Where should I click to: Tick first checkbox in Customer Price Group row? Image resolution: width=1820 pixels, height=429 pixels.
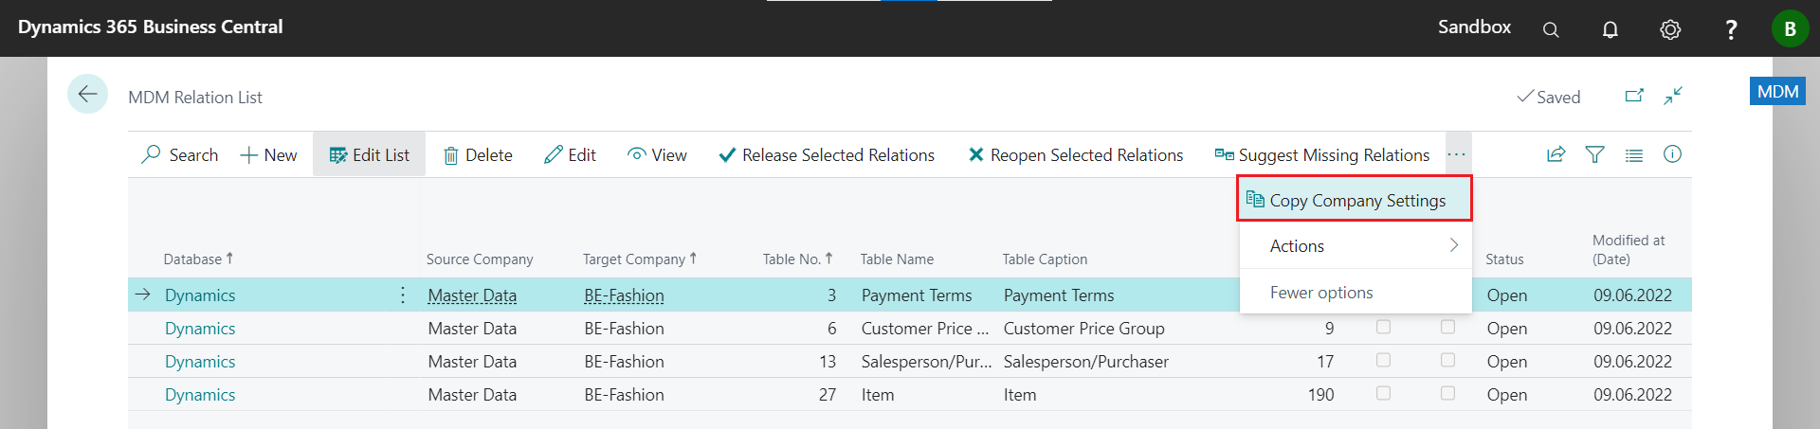[x=1383, y=327]
